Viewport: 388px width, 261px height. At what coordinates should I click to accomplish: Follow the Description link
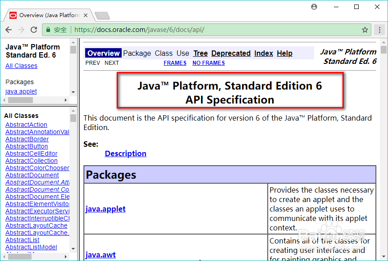(125, 153)
